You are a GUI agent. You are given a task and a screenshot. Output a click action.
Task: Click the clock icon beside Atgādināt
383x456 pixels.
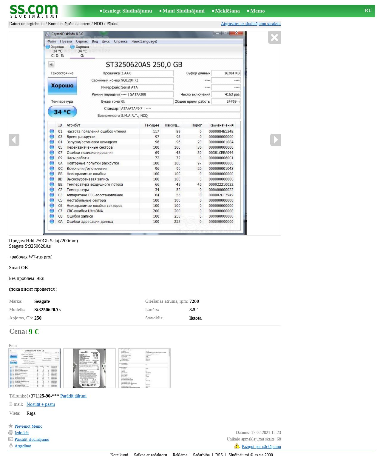pos(11,446)
